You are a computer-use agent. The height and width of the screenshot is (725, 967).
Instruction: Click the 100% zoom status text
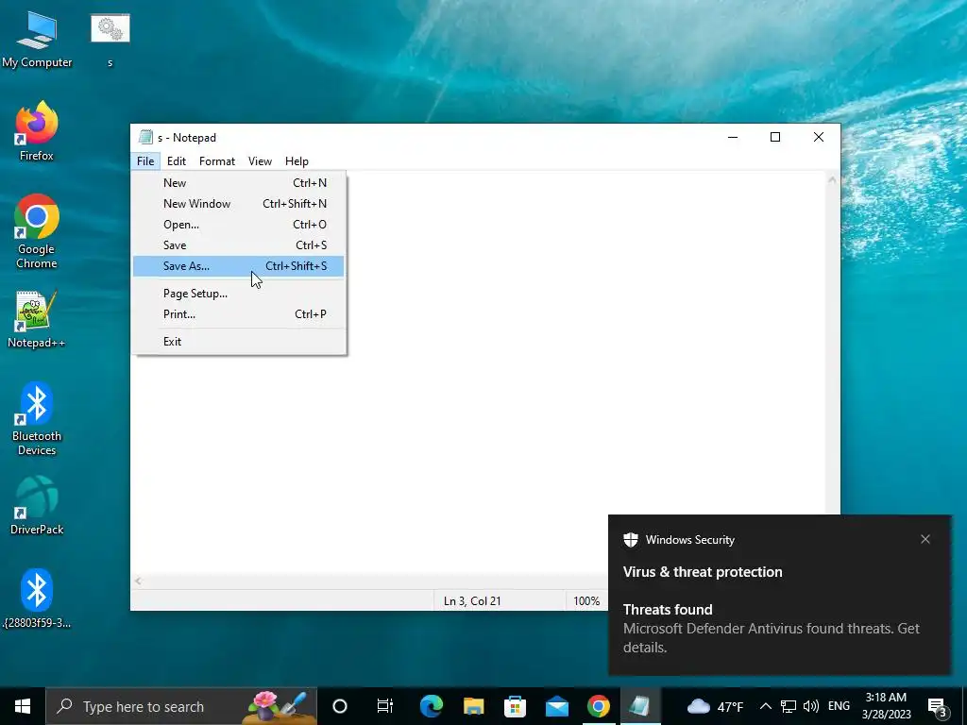586,601
